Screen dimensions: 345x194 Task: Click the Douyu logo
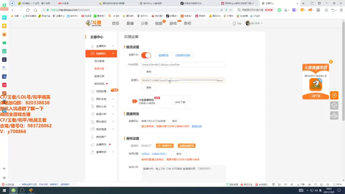94,23
